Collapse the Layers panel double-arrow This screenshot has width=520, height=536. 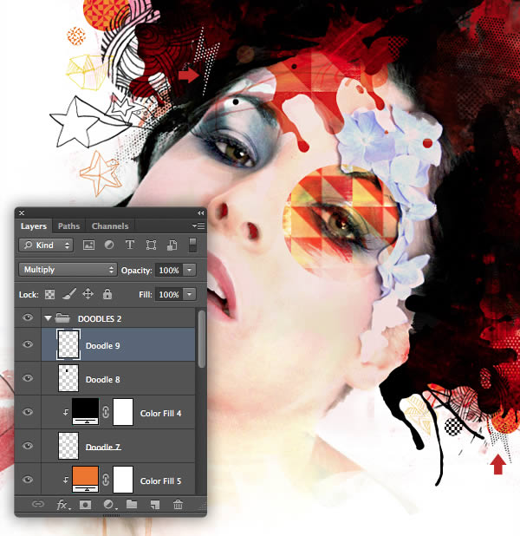coord(200,213)
